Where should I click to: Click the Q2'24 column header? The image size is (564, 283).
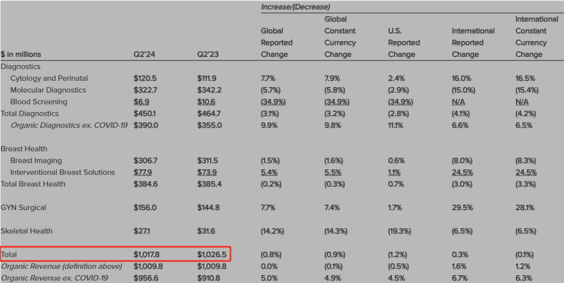click(143, 54)
